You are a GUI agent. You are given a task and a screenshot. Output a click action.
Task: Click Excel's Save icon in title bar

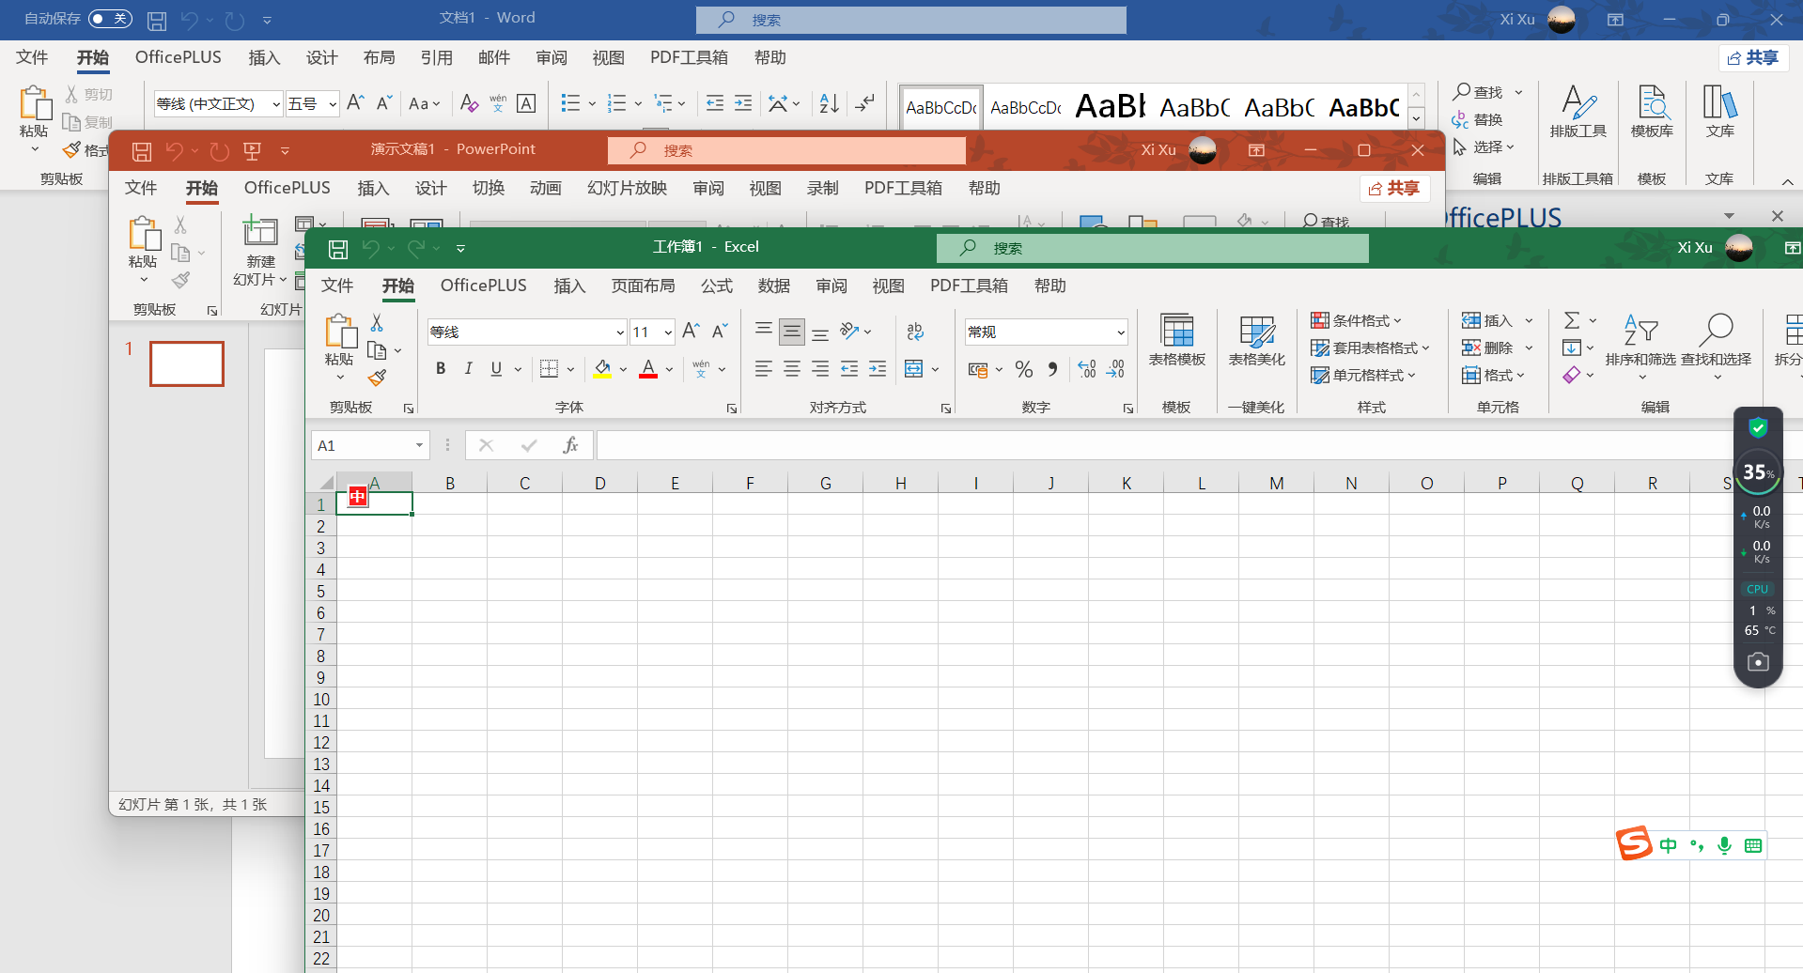point(338,249)
